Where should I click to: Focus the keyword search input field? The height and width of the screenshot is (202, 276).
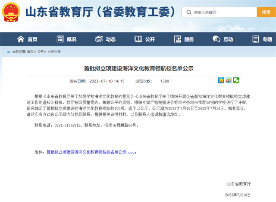click(219, 12)
